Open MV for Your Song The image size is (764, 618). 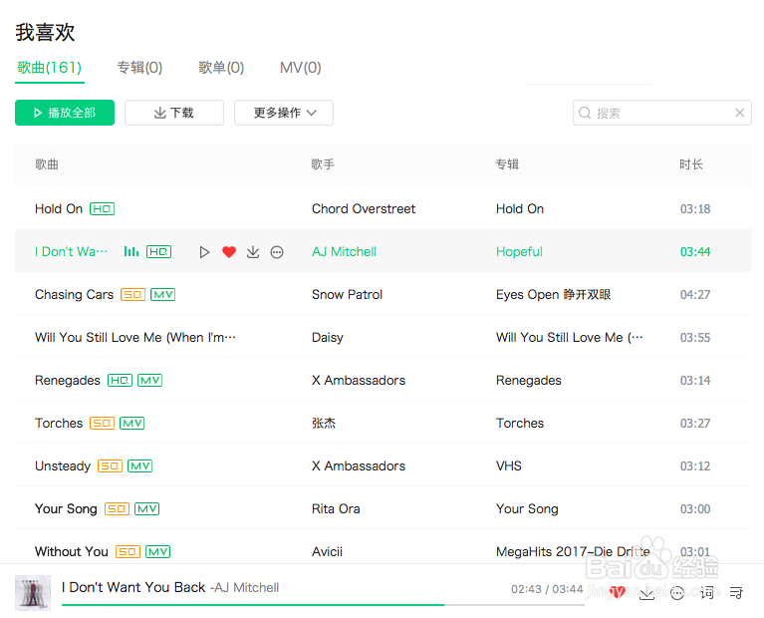click(x=146, y=508)
